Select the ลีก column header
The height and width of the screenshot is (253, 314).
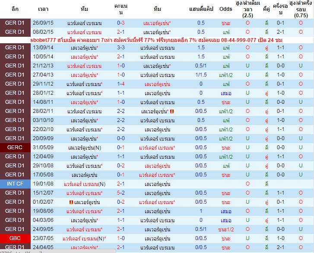click(x=15, y=9)
